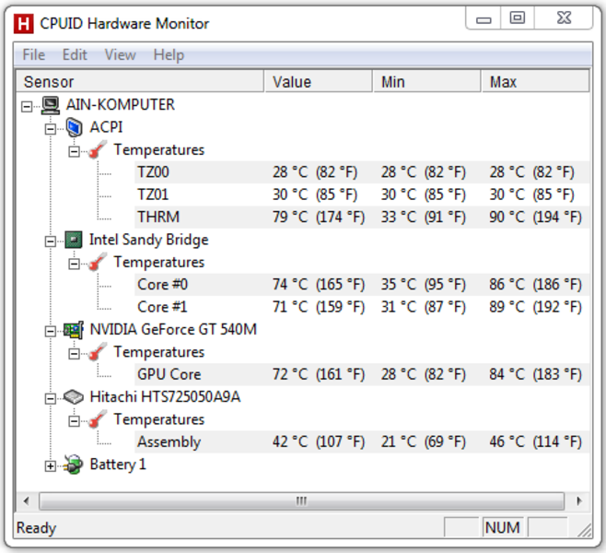Select the Assembly row
This screenshot has width=606, height=553.
coord(362,441)
